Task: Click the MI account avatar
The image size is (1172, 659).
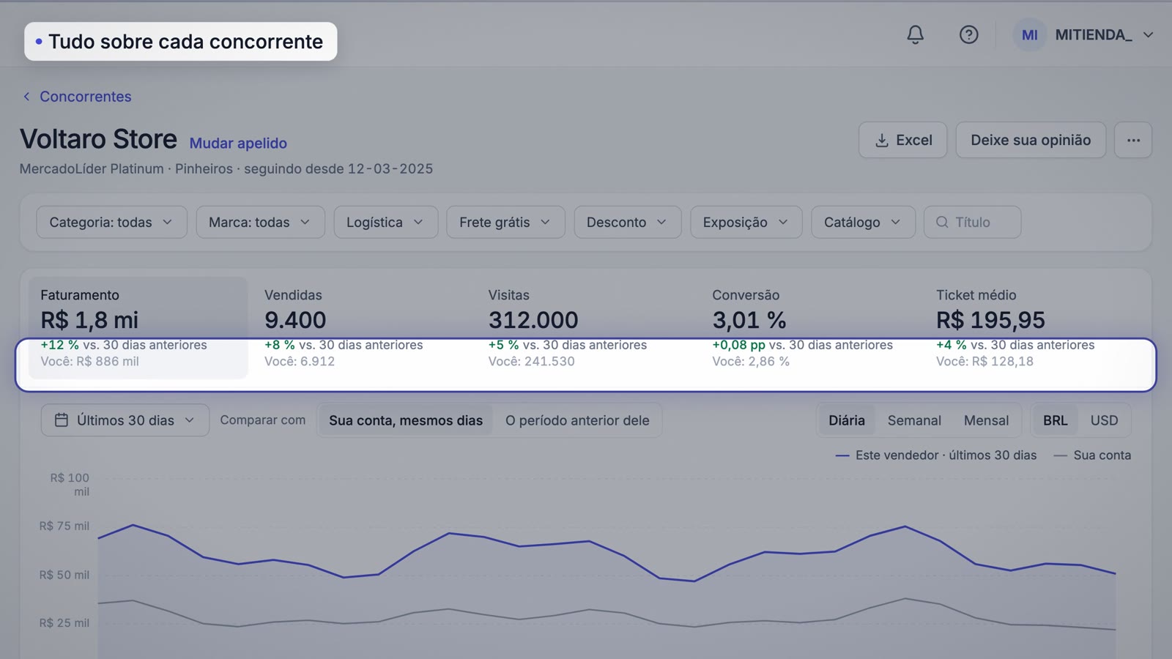Action: (x=1029, y=34)
